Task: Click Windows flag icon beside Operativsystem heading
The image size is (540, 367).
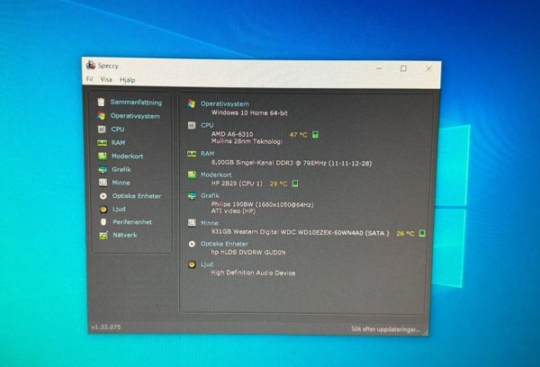Action: pos(192,103)
